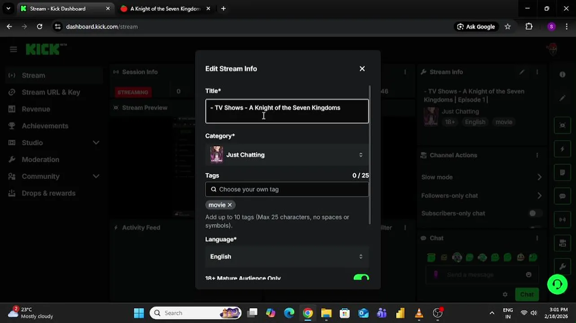This screenshot has height=323, width=576.
Task: Open chat settings gear
Action: pos(505,295)
